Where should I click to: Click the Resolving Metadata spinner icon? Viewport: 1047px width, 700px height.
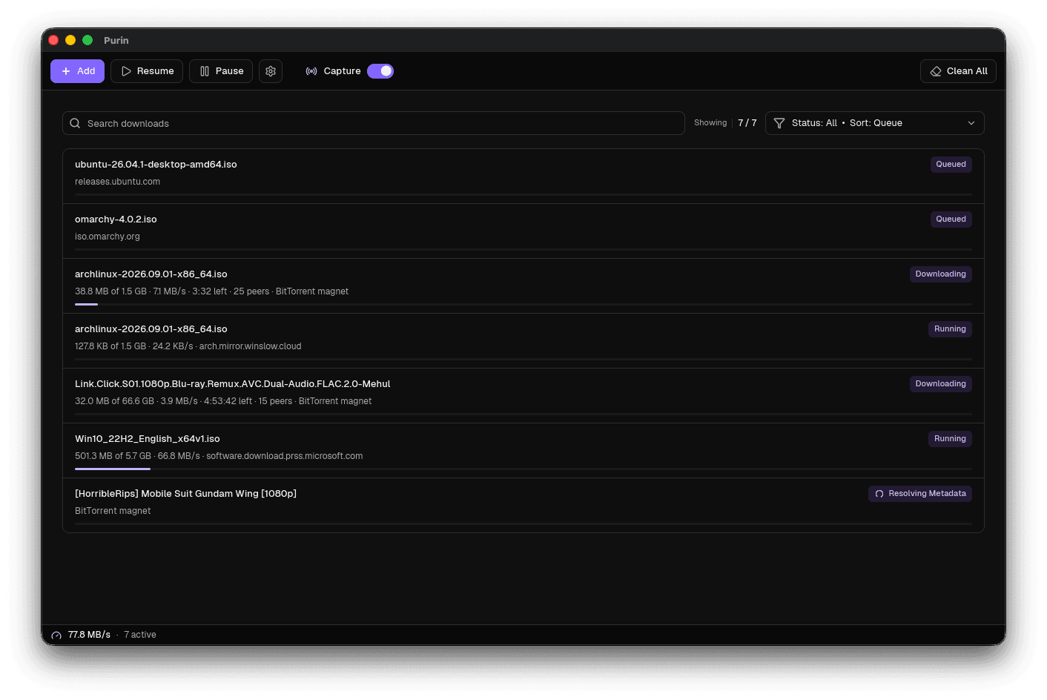click(x=879, y=494)
